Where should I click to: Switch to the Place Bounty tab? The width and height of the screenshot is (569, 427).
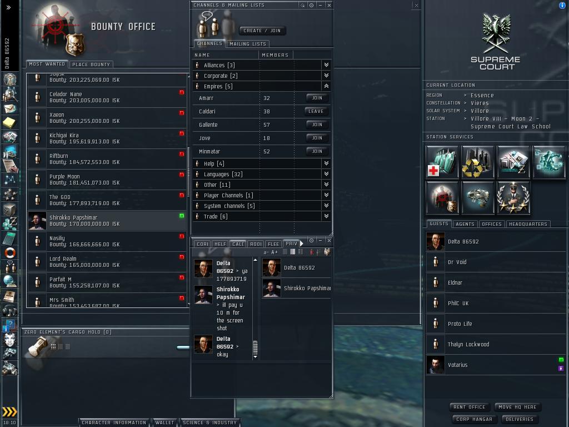(x=91, y=64)
